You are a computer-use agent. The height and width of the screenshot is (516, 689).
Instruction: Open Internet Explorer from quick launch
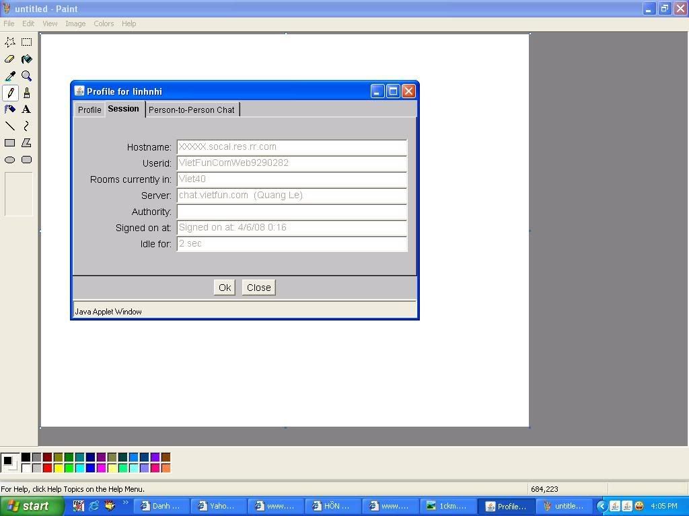click(x=94, y=506)
